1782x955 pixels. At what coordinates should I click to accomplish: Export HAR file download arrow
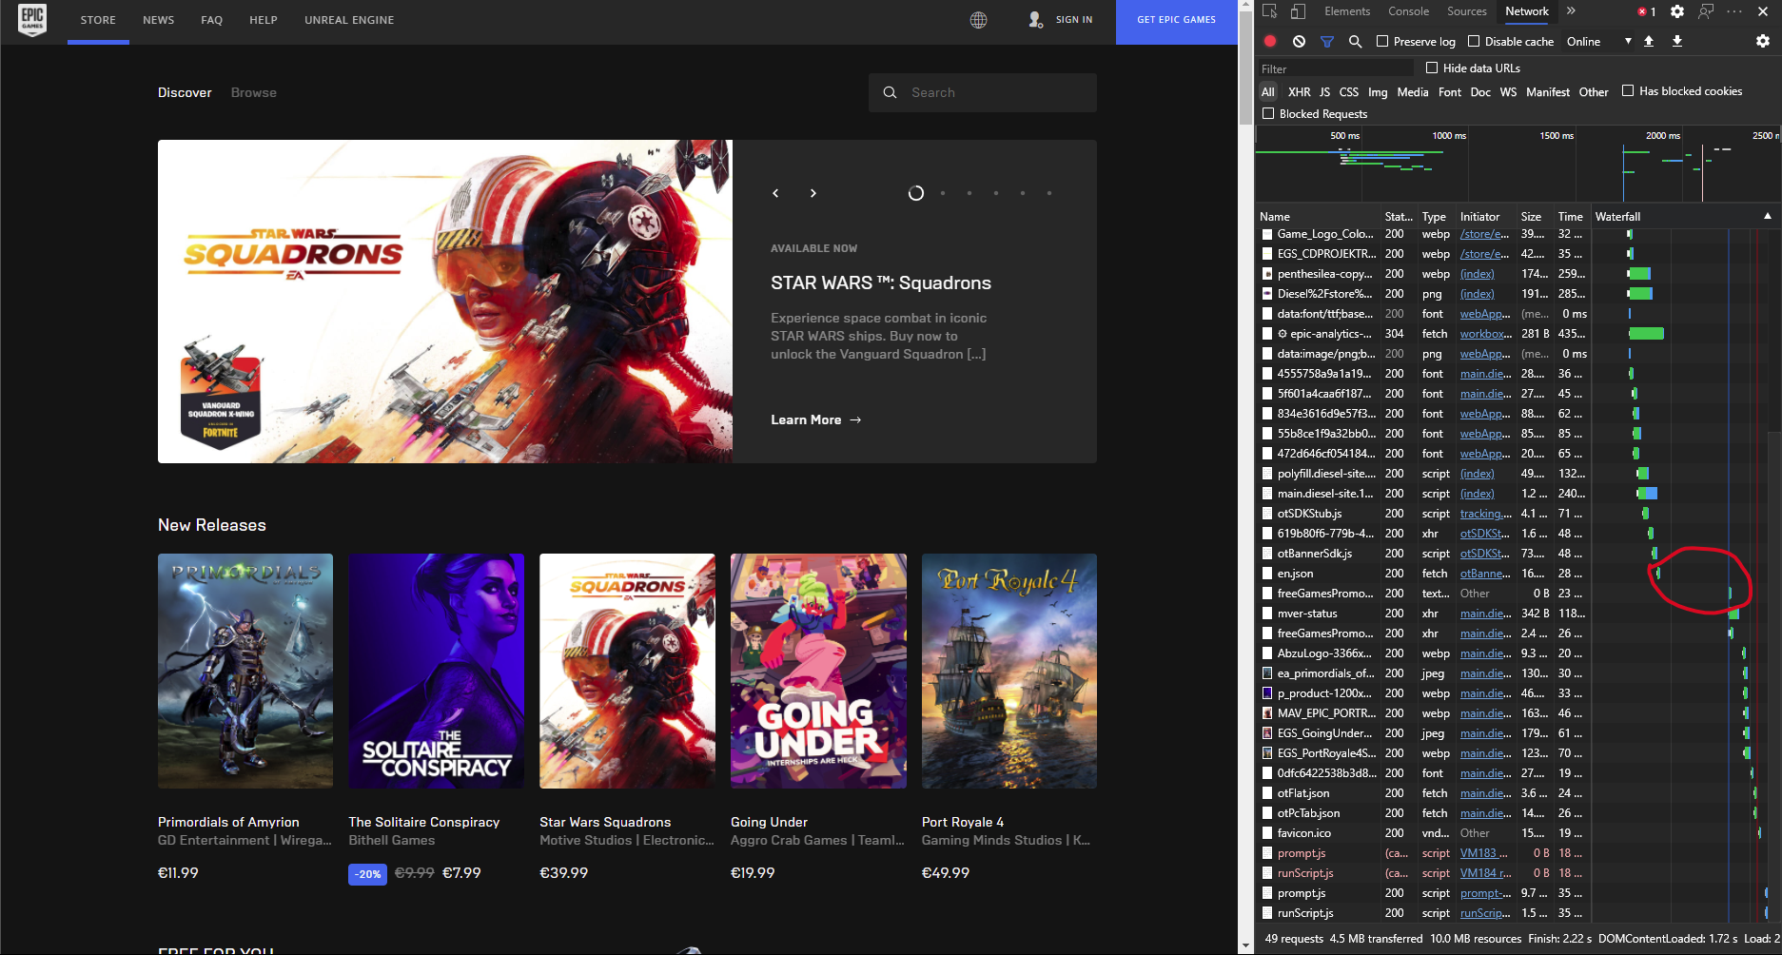(1677, 42)
